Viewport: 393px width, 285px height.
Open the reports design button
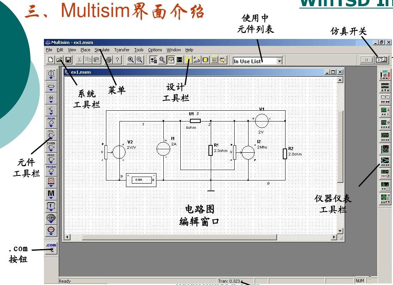point(214,60)
